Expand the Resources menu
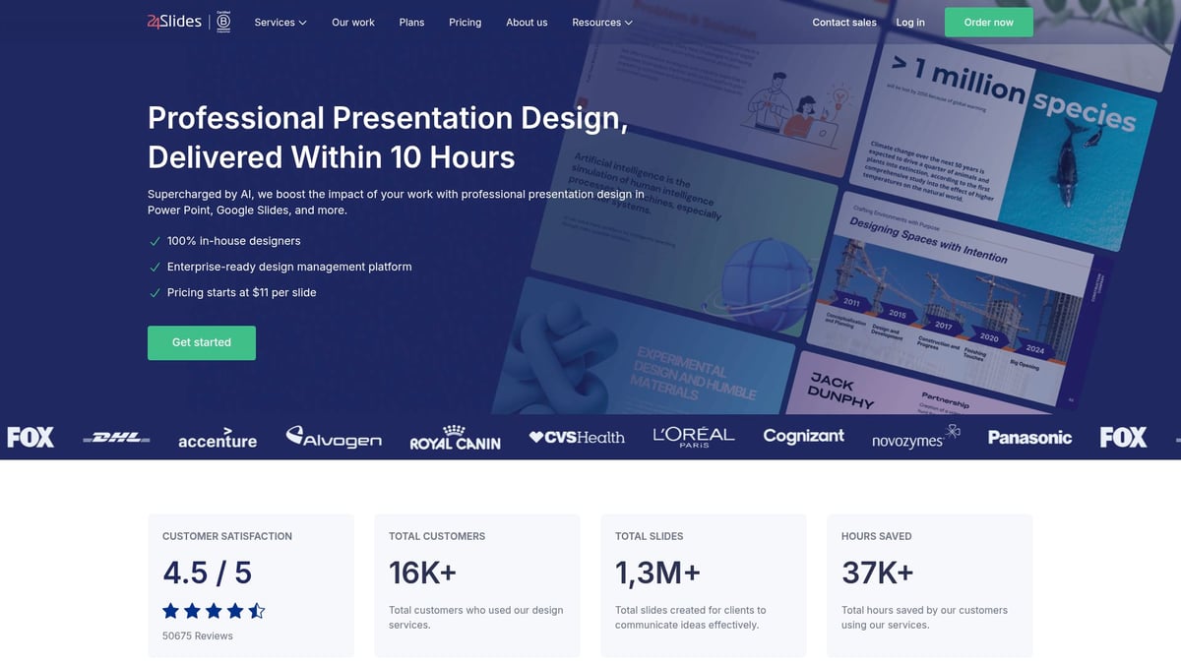 point(601,22)
